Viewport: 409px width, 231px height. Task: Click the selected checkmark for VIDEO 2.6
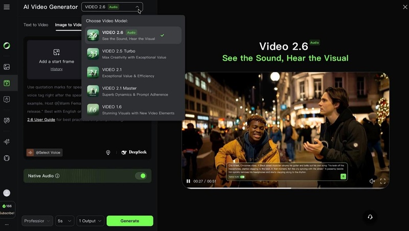(x=162, y=35)
